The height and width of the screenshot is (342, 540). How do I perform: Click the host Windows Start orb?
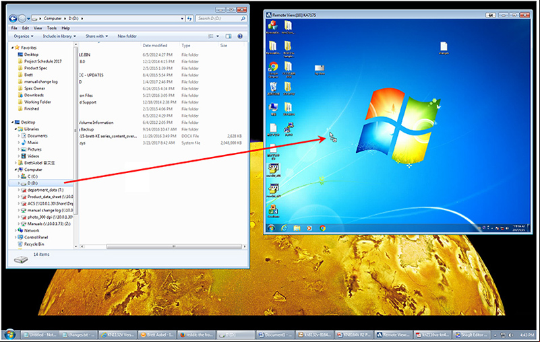point(10,335)
